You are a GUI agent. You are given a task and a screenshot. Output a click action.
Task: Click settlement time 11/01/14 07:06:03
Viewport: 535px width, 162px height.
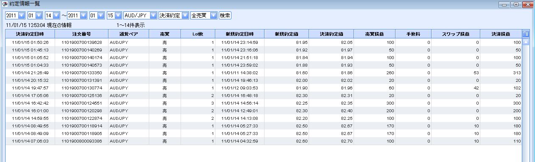[31, 141]
